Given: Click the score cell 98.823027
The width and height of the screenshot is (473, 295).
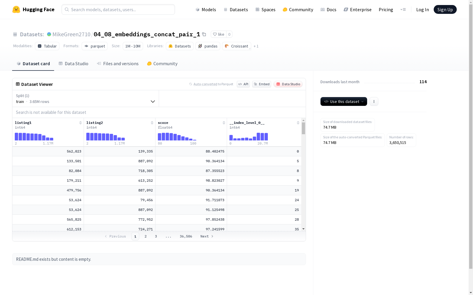Looking at the screenshot, I should tap(191, 181).
